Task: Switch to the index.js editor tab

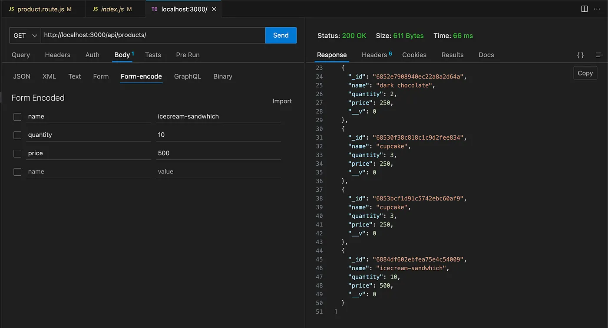Action: (115, 8)
